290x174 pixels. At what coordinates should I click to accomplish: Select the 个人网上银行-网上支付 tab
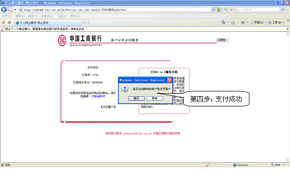(x=48, y=23)
